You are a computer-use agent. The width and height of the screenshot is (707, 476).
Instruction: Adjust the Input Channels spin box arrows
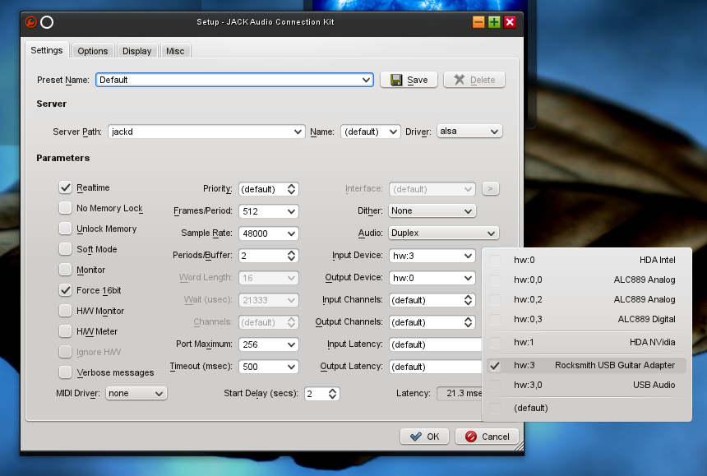(468, 300)
